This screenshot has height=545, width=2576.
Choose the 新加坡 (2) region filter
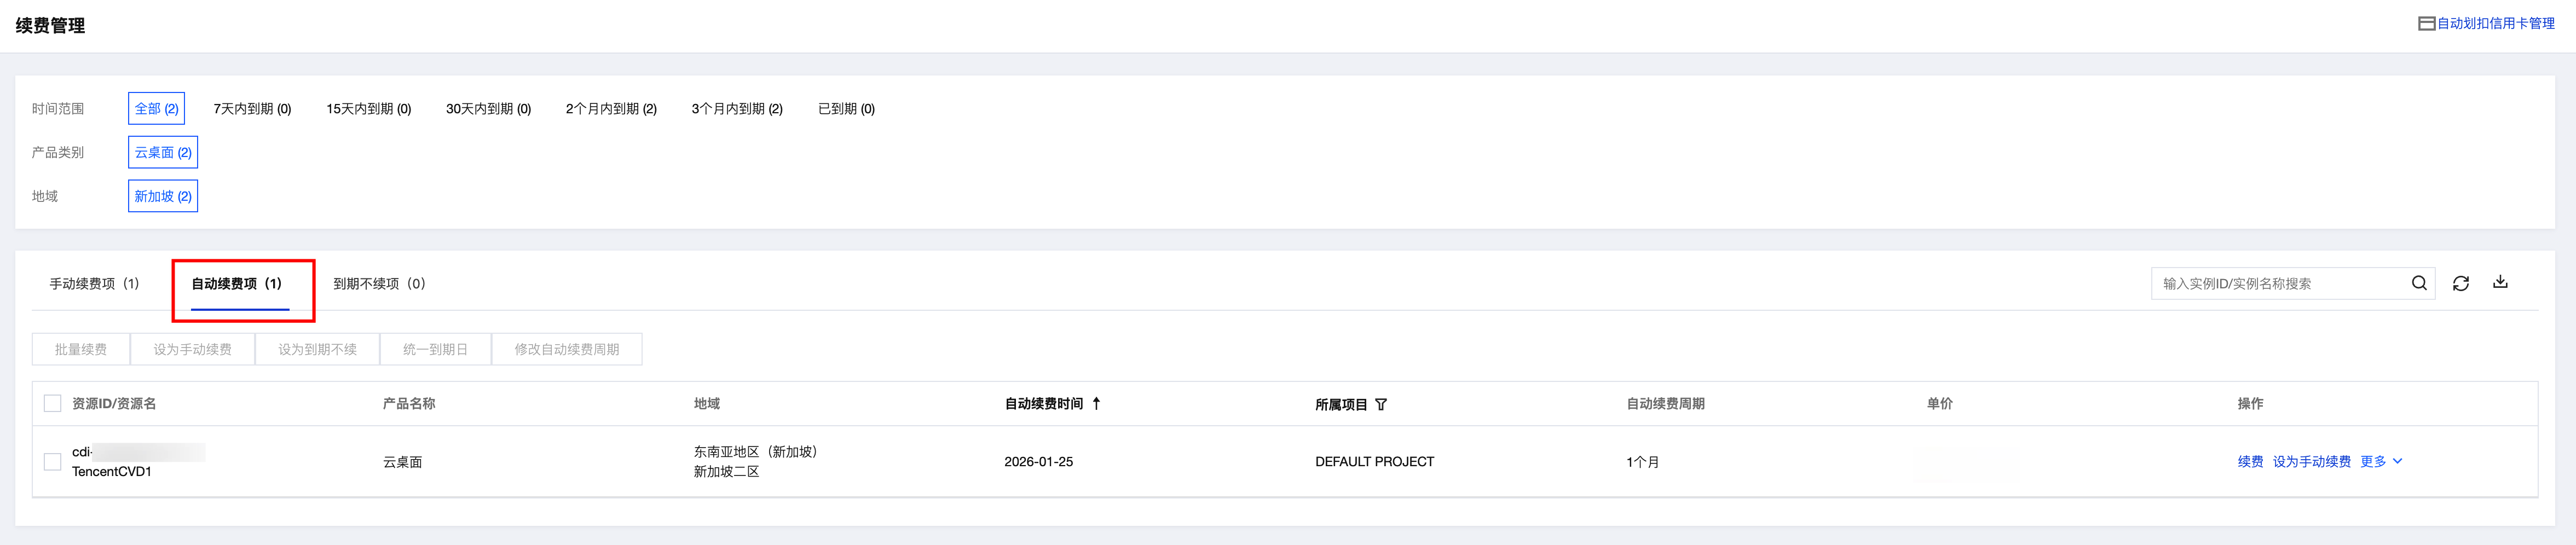163,197
